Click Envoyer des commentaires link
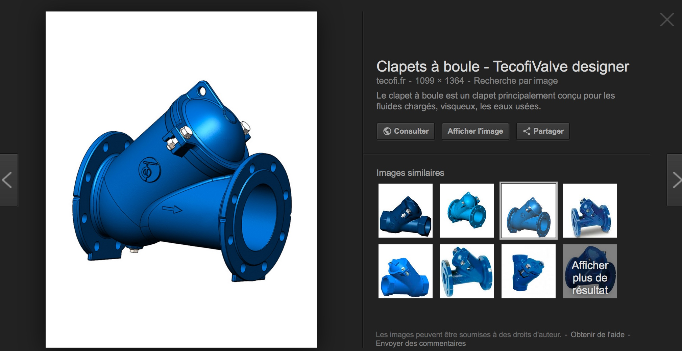The image size is (682, 351). coord(421,343)
